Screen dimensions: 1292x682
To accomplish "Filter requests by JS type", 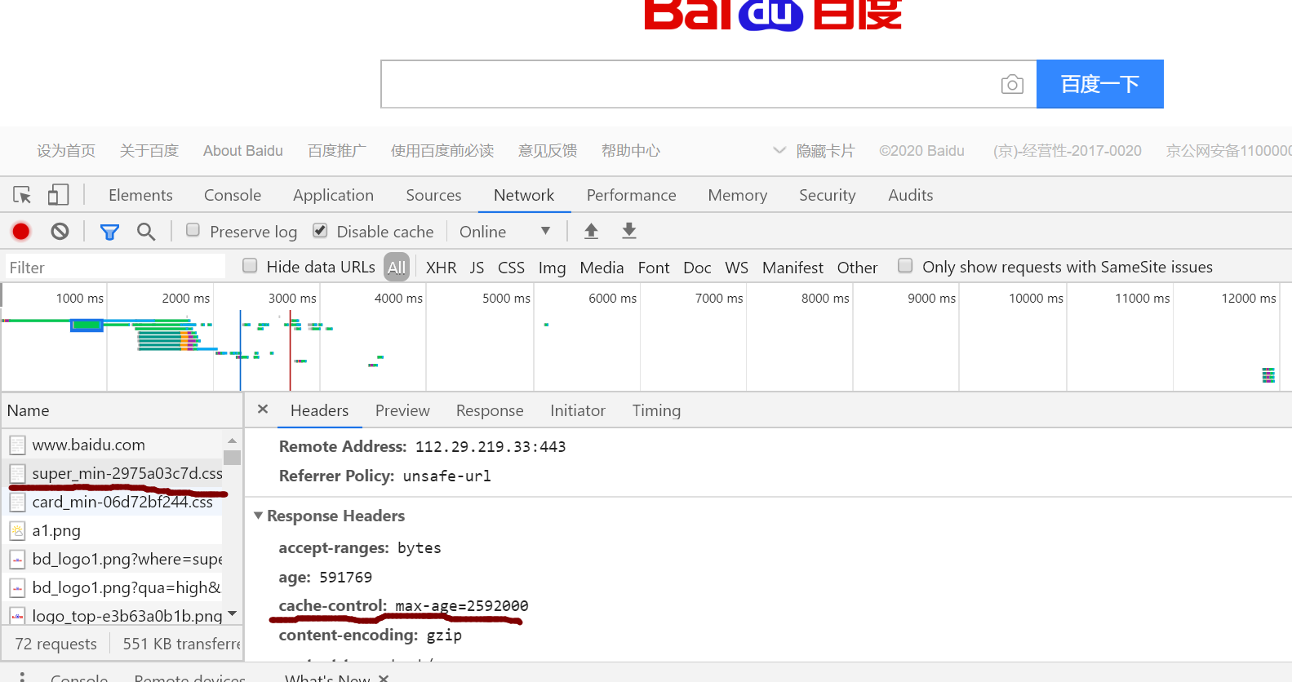I will click(477, 268).
